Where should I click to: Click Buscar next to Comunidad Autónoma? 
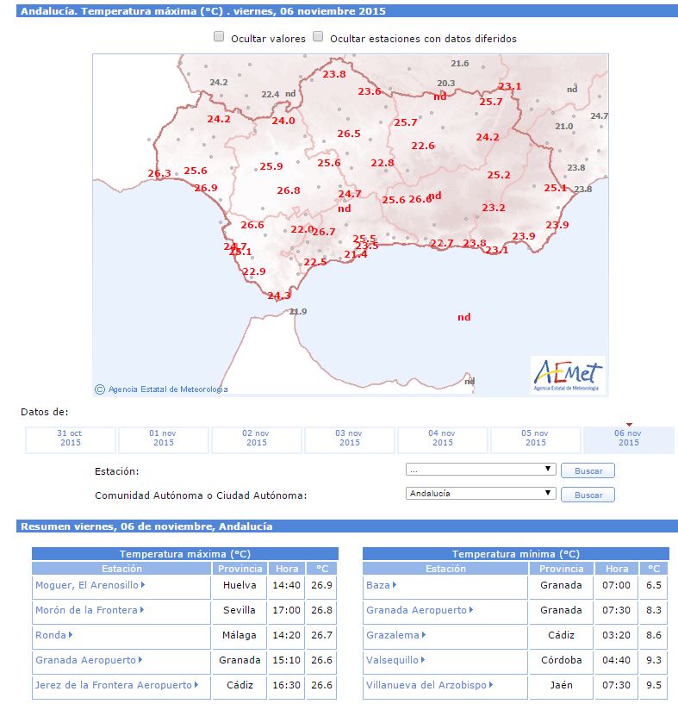click(x=588, y=495)
